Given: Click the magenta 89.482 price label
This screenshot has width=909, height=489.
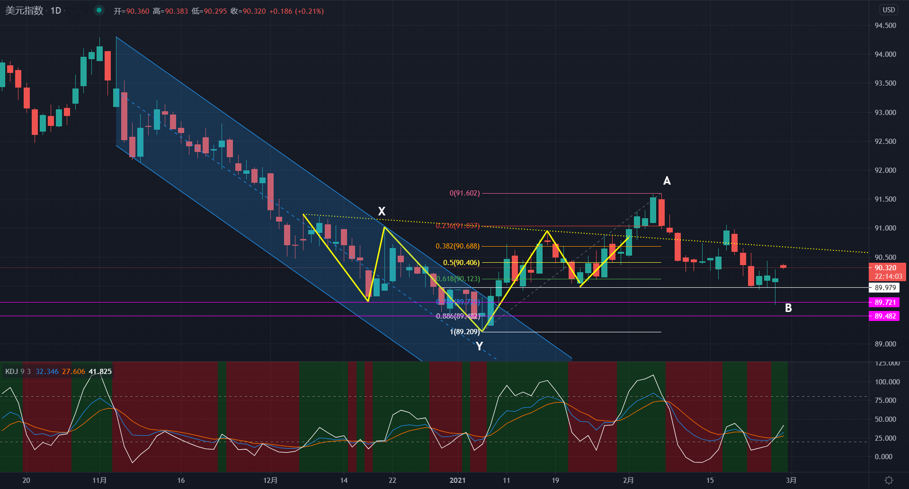Looking at the screenshot, I should coord(884,316).
